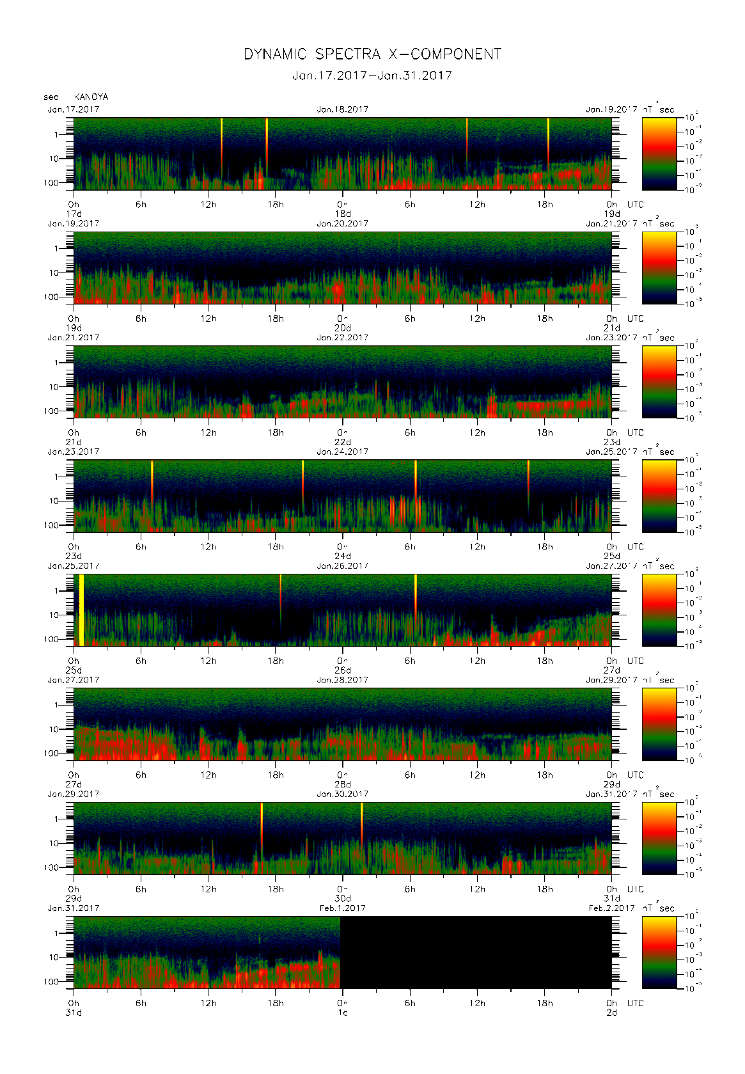Click the color scale beside the Jan.17–19 spectrogram
This screenshot has height=1074, width=745.
(x=659, y=154)
